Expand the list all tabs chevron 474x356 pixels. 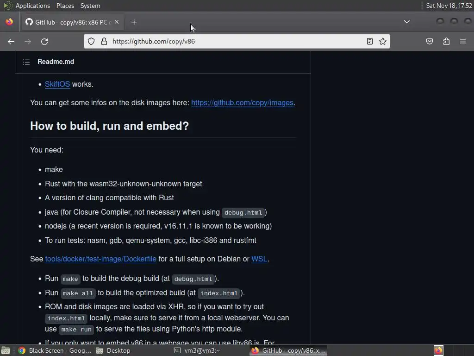[x=407, y=22]
